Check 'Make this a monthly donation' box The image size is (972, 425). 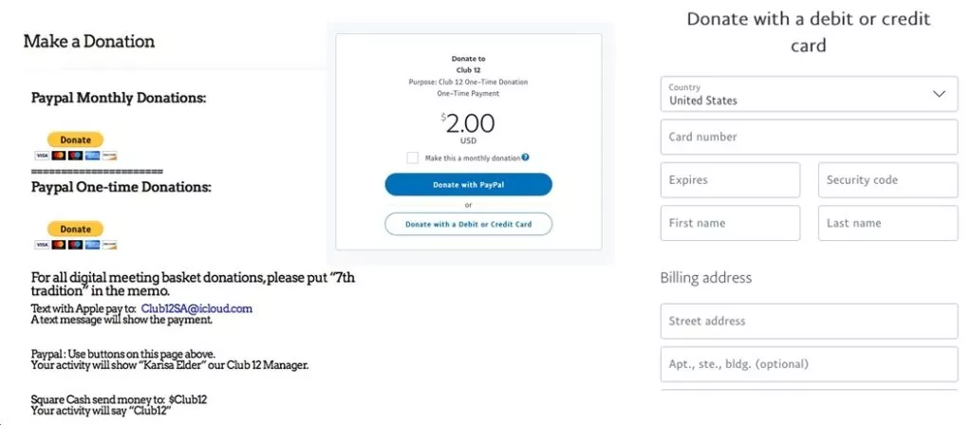coord(412,157)
